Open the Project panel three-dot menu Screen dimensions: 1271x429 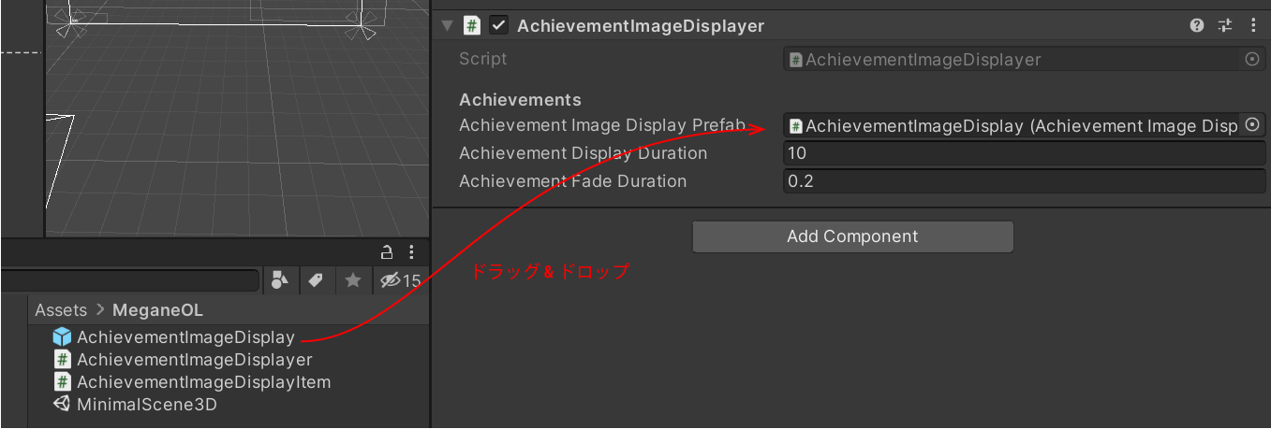click(412, 251)
